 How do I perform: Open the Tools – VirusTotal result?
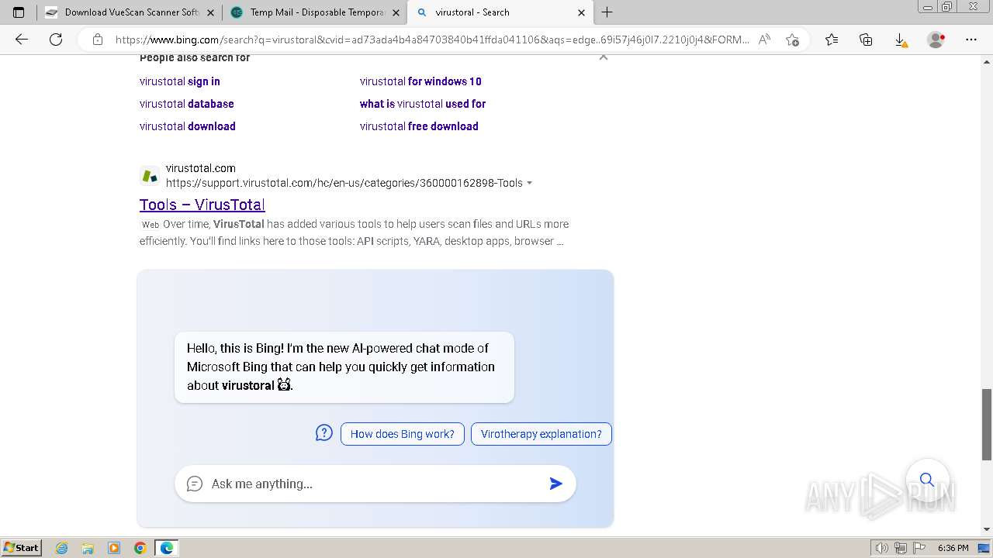coord(202,205)
